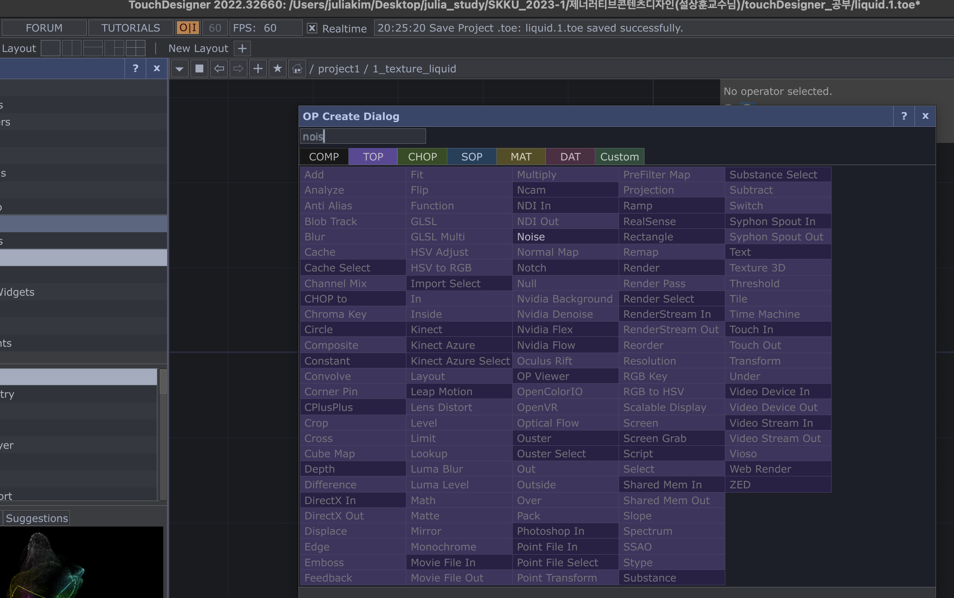Toggle the Realtime checkbox
This screenshot has height=598, width=954.
312,28
